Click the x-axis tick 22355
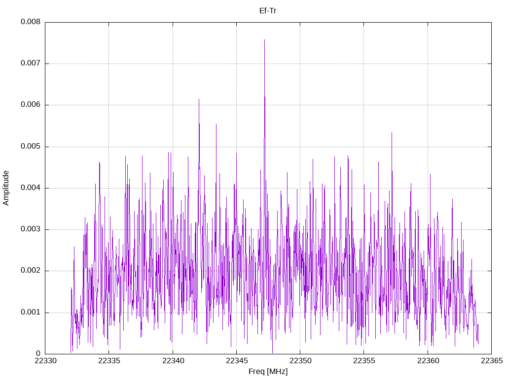505x378 pixels. click(x=364, y=361)
